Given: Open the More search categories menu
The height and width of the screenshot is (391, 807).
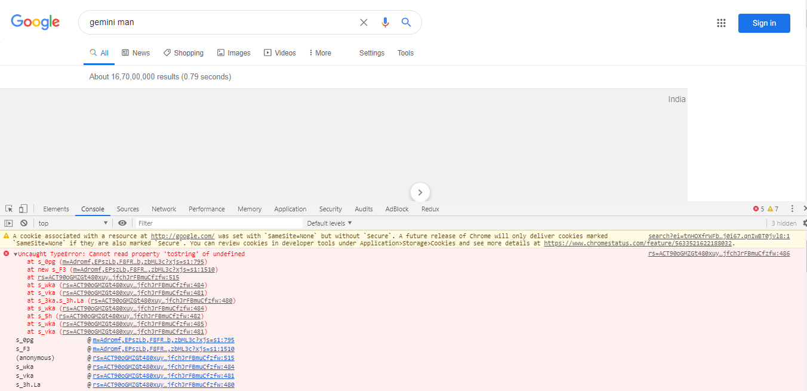Looking at the screenshot, I should pyautogui.click(x=321, y=53).
